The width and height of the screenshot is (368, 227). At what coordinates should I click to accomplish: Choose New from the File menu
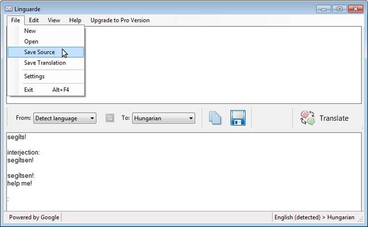coord(45,31)
